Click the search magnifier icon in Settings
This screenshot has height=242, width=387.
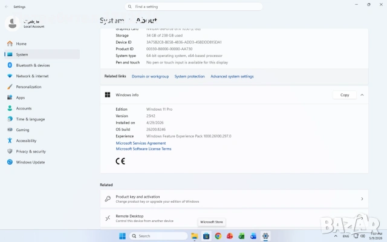[x=130, y=7]
